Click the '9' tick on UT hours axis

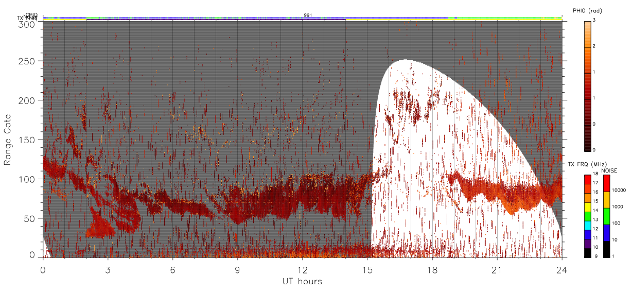pyautogui.click(x=237, y=269)
